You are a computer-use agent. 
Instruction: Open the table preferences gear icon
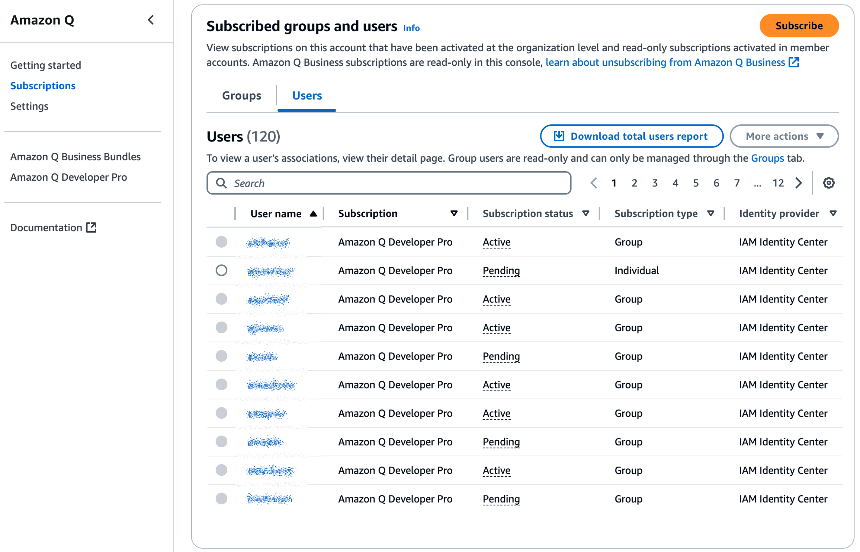(x=829, y=183)
